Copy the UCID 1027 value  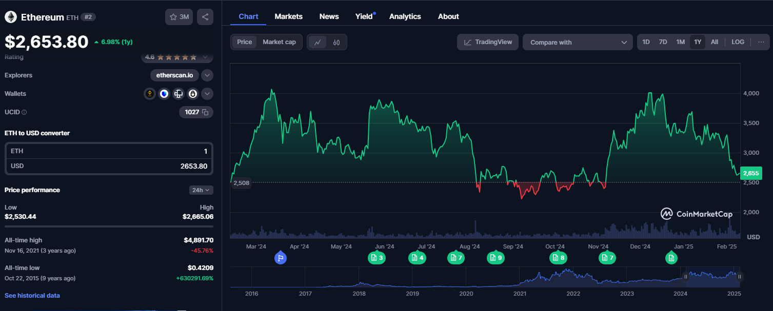coord(205,112)
